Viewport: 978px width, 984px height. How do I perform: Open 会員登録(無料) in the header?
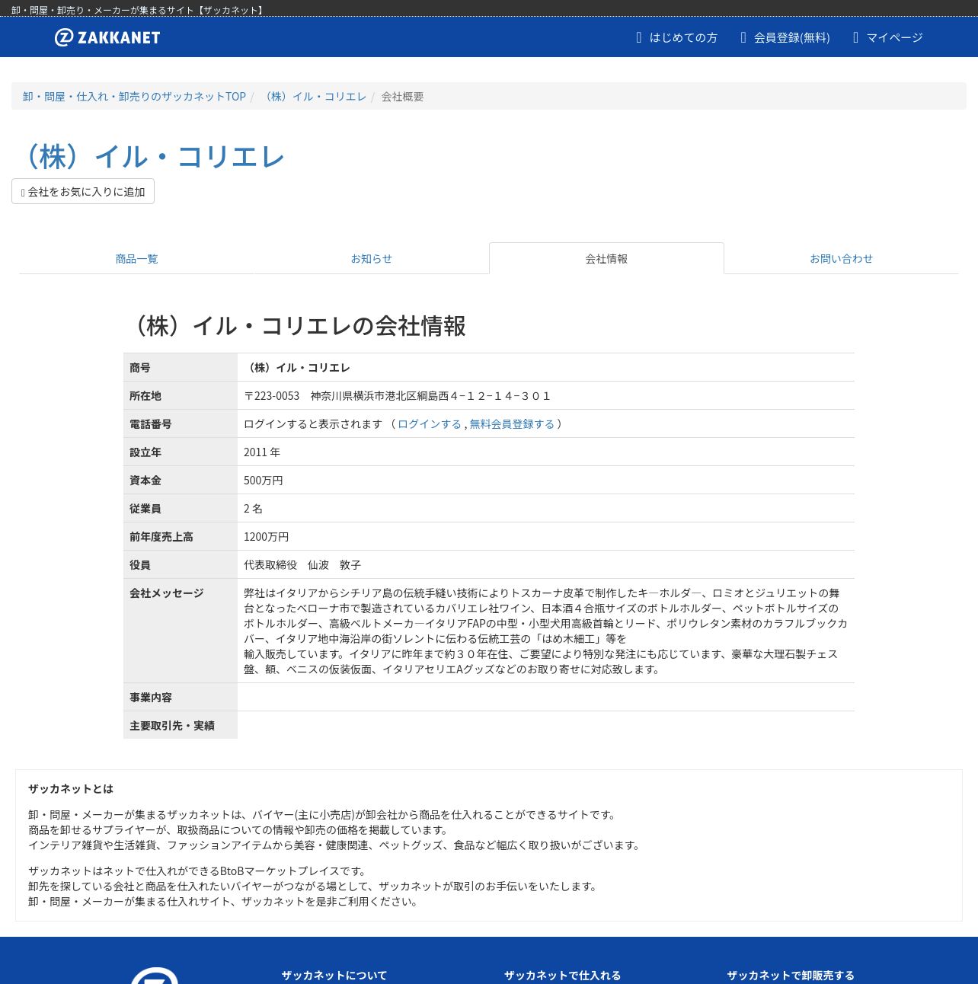point(785,37)
